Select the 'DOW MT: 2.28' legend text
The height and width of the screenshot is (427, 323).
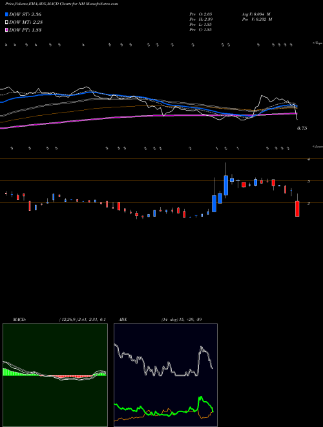26,22
